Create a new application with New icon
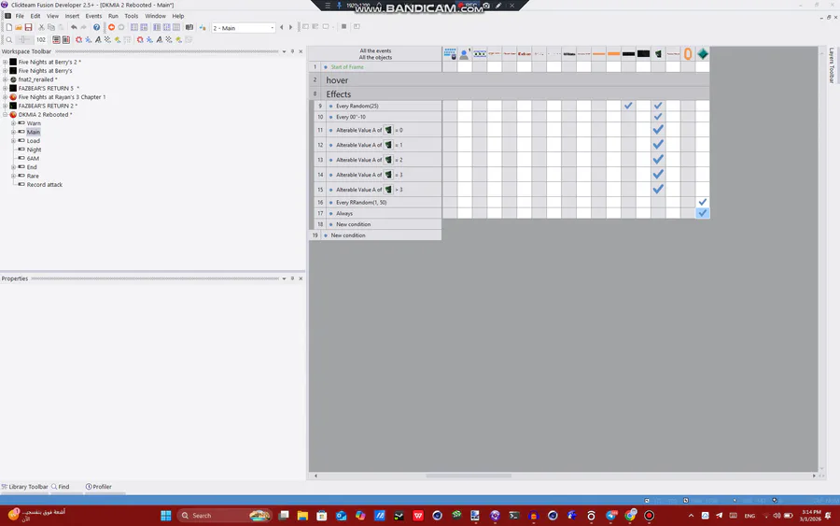840x526 pixels. pos(9,27)
